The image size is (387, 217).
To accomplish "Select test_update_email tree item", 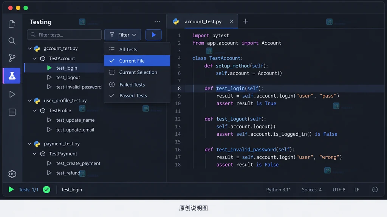I will [x=75, y=130].
